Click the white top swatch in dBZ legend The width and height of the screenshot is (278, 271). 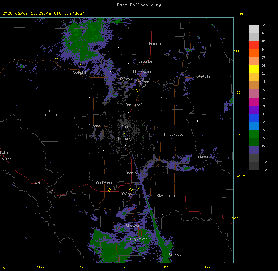pos(253,29)
